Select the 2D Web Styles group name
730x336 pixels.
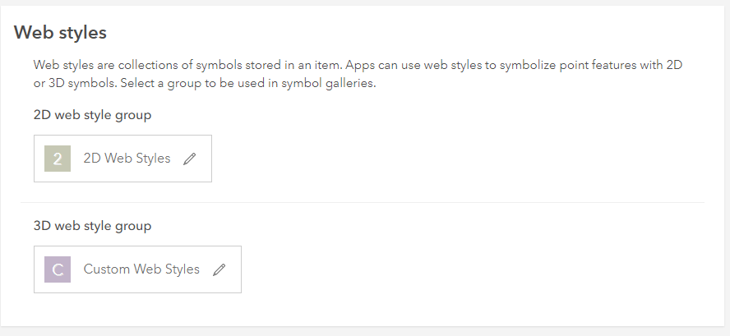coord(127,159)
